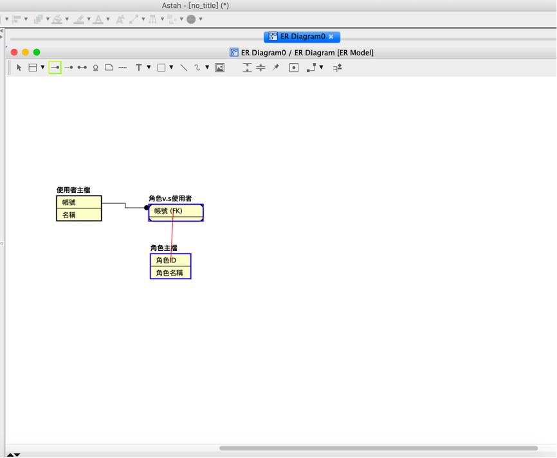Select the 角色主檔 entity title
Screen dimensions: 557x458
pyautogui.click(x=164, y=248)
